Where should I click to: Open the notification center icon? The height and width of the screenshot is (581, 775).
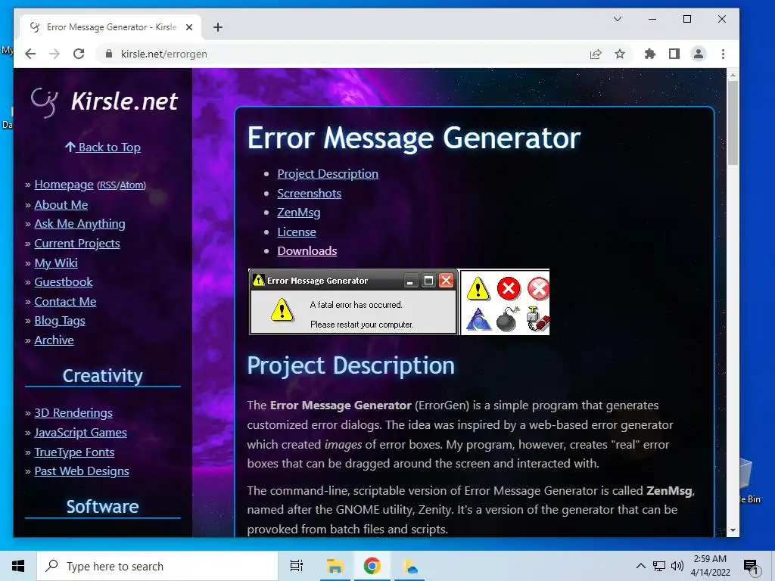pyautogui.click(x=752, y=566)
